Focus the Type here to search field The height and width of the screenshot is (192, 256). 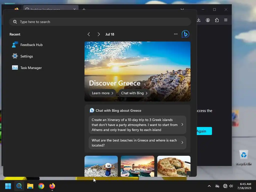click(x=100, y=22)
